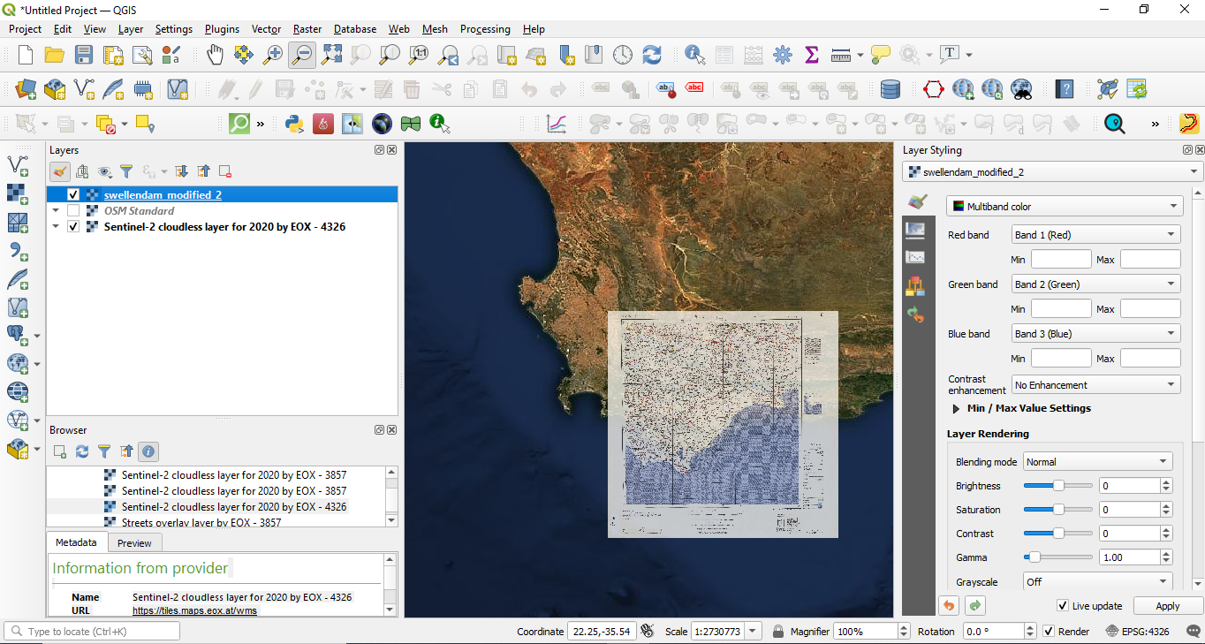
Task: Click Refresh icon in Browser panel
Action: coord(82,451)
